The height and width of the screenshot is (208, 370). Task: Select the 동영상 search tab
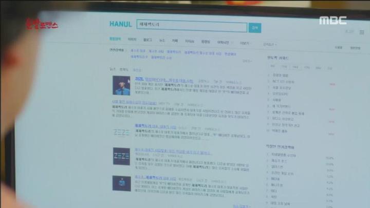(x=206, y=42)
